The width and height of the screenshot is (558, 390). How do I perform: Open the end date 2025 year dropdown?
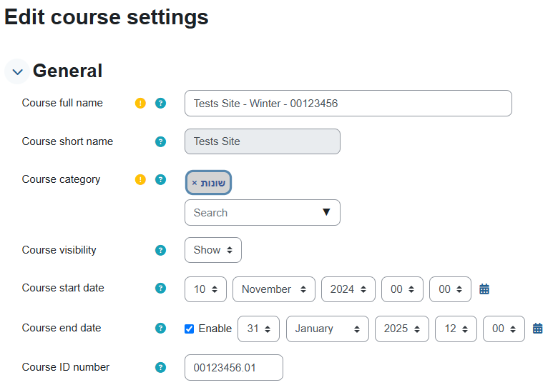(402, 329)
